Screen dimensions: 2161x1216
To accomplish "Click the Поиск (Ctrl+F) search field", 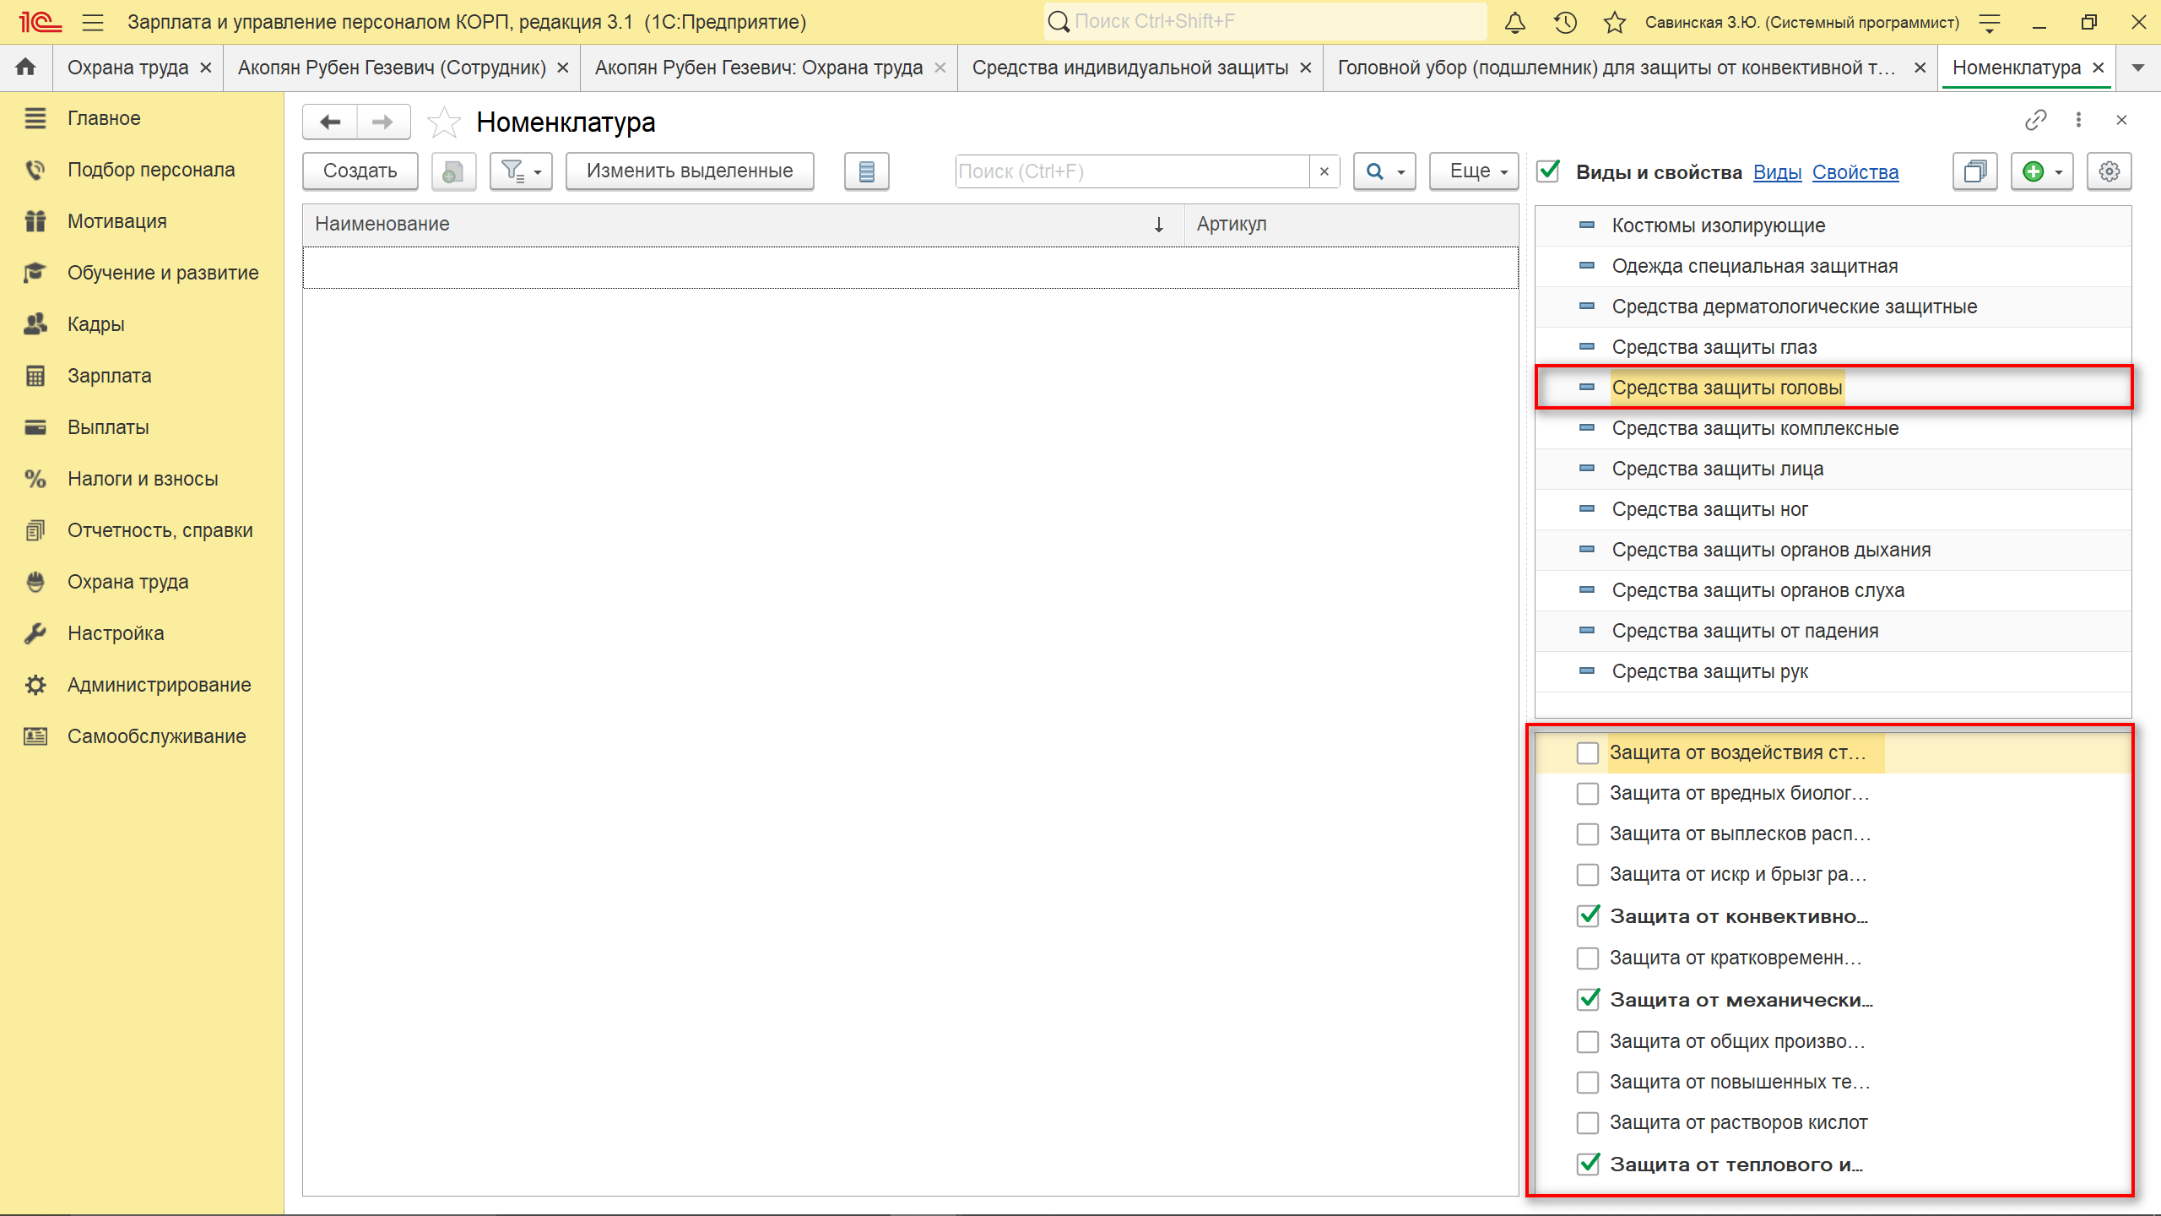I will pyautogui.click(x=1131, y=172).
